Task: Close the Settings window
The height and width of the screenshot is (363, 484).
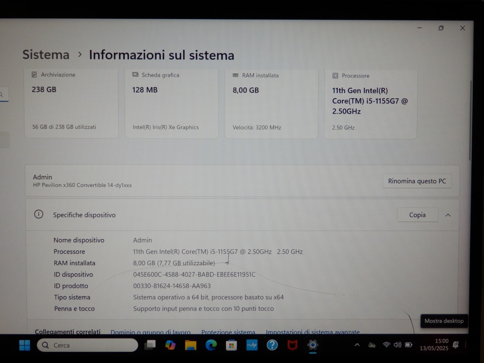Action: (463, 28)
